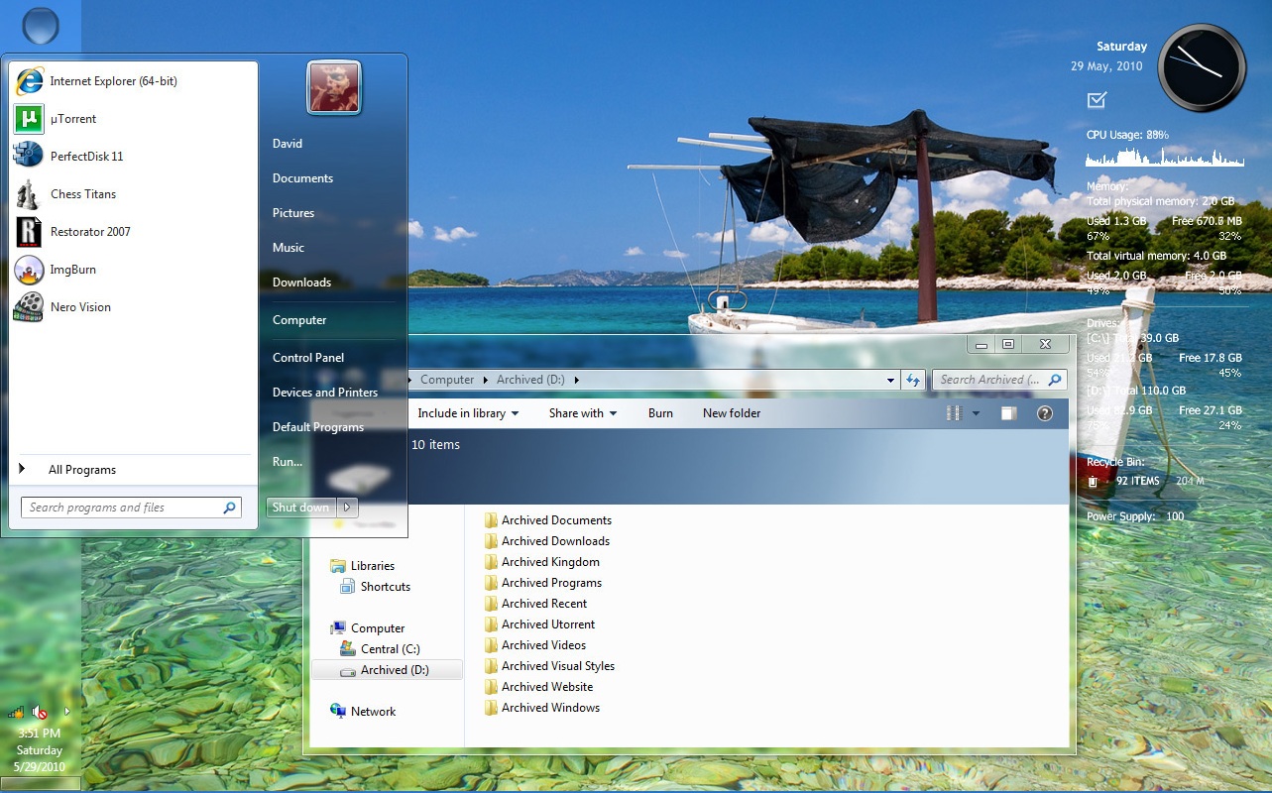1272x793 pixels.
Task: Click inside the Search Archived box
Action: click(x=991, y=380)
